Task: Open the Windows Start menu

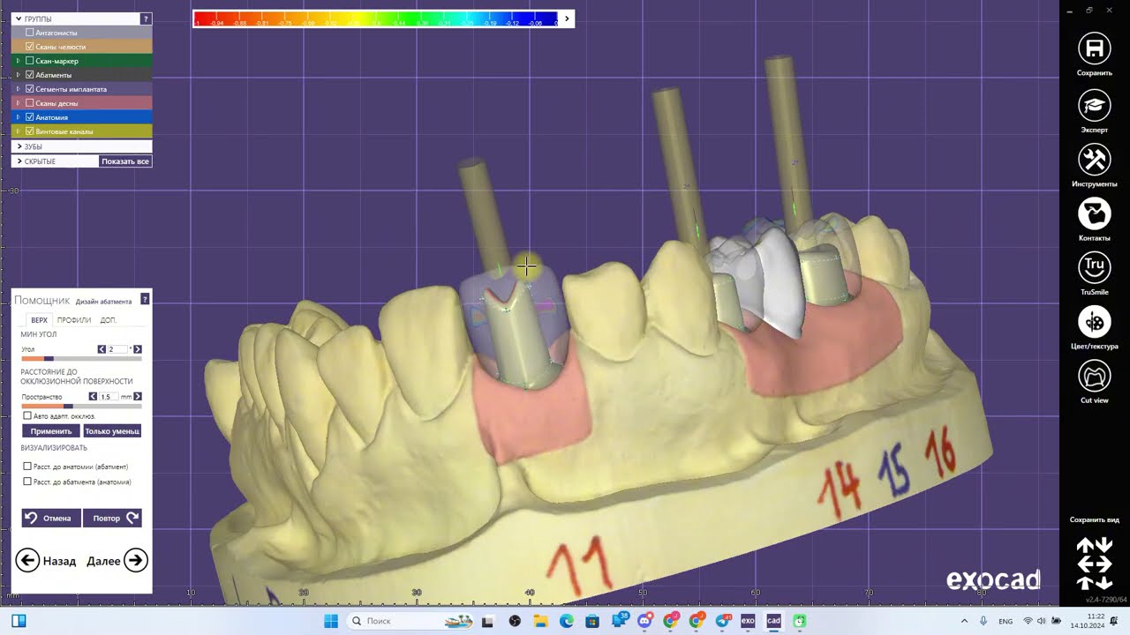Action: tap(331, 621)
